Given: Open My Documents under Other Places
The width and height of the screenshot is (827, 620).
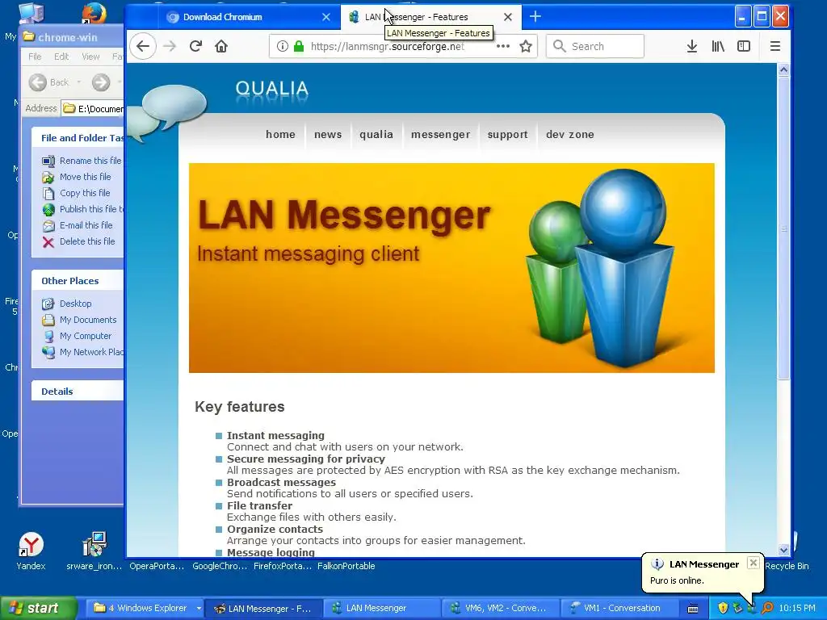Looking at the screenshot, I should click(87, 320).
